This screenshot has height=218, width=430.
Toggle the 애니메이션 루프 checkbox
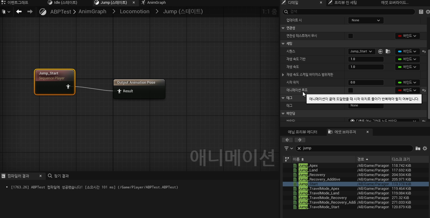[x=351, y=90]
